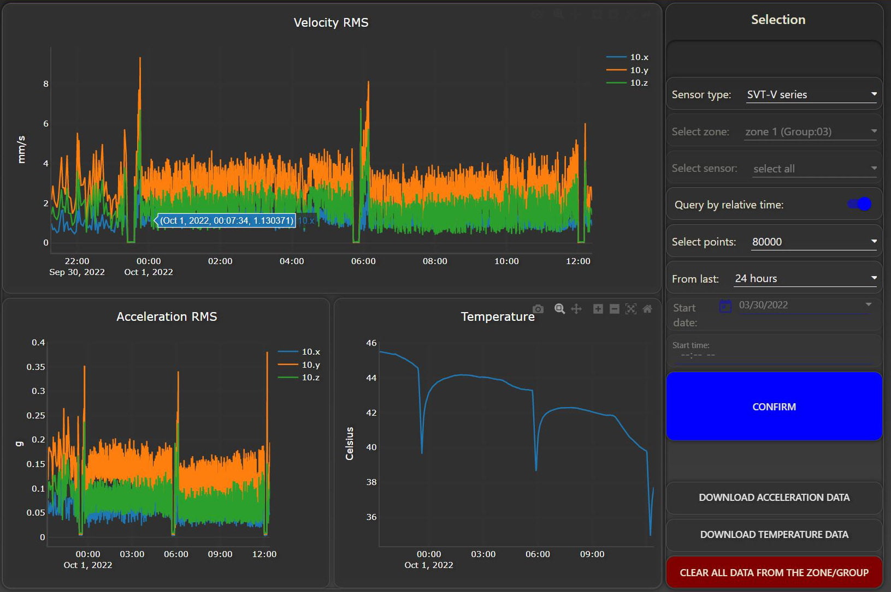Viewport: 891px width, 592px height.
Task: Clear all data from the zone/group
Action: point(774,572)
